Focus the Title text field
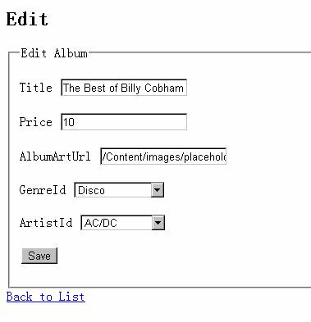Screen dimensions: 311x322 [124, 88]
